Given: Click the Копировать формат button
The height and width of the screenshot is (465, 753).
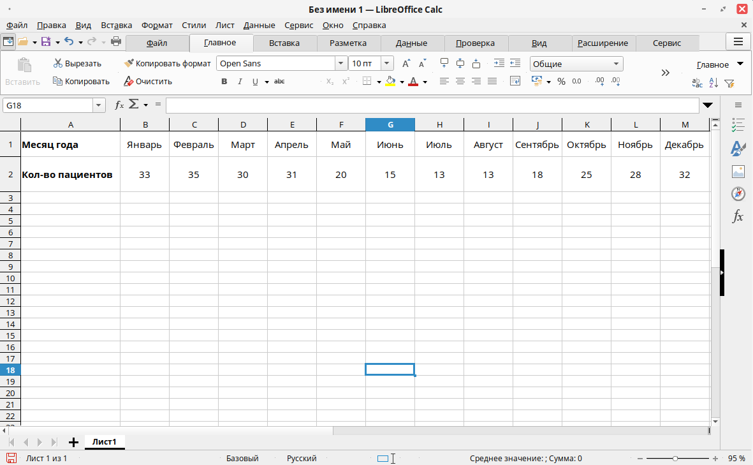Looking at the screenshot, I should click(x=167, y=64).
